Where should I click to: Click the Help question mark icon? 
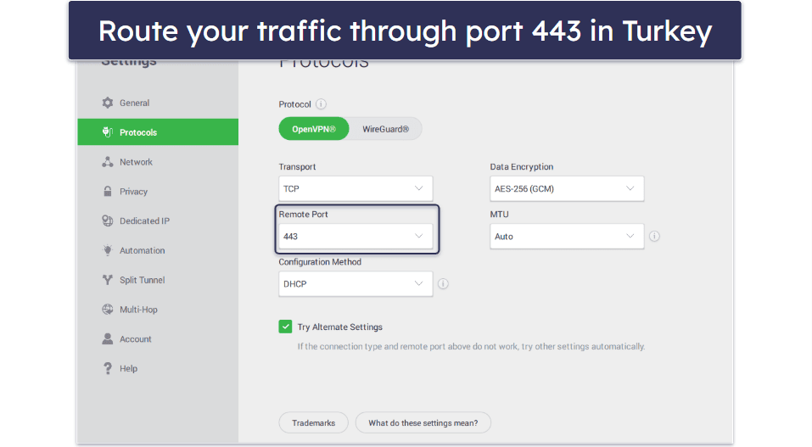click(108, 368)
